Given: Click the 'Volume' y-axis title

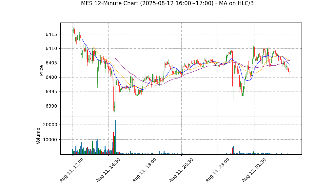Looking at the screenshot, I should 38,136.
